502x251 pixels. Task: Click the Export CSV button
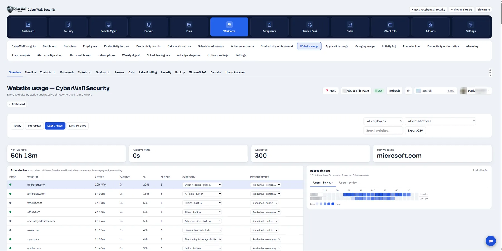pyautogui.click(x=415, y=130)
